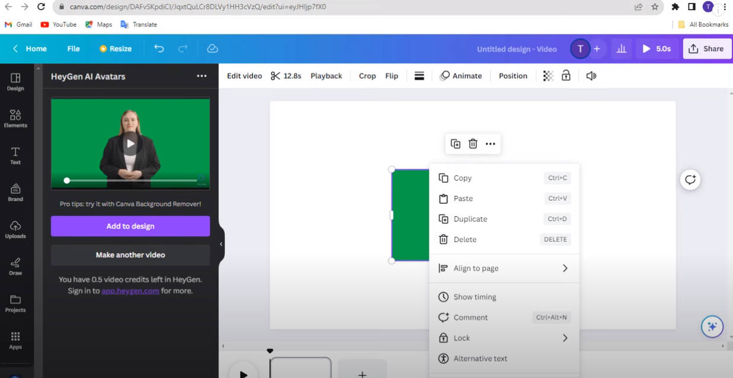Viewport: 733px width, 378px height.
Task: Select the Draw tool in the sidebar
Action: click(x=15, y=267)
